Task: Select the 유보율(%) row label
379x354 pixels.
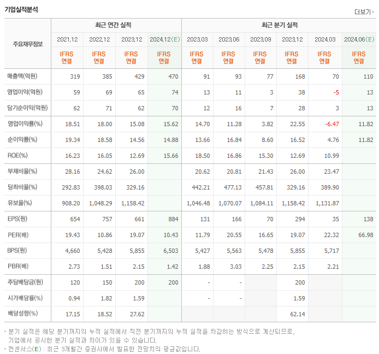Action: [20, 203]
